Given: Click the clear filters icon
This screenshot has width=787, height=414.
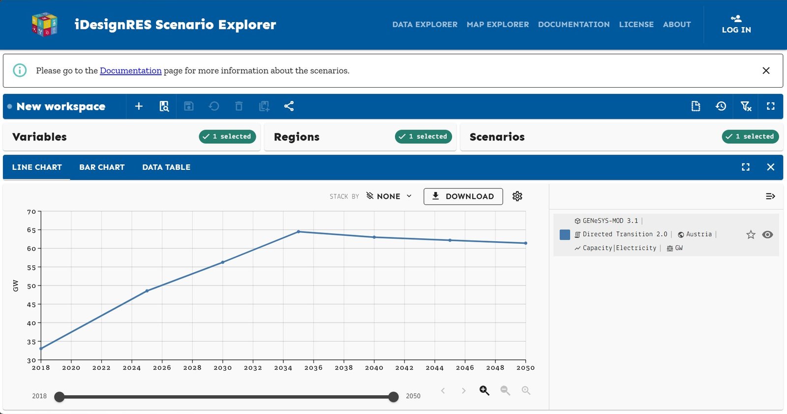Looking at the screenshot, I should [746, 106].
